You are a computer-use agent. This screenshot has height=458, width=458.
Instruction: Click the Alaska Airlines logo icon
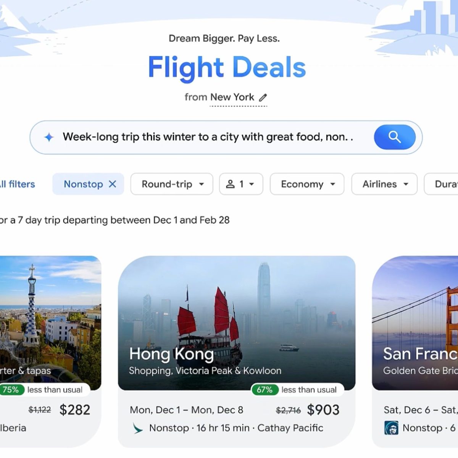point(391,428)
